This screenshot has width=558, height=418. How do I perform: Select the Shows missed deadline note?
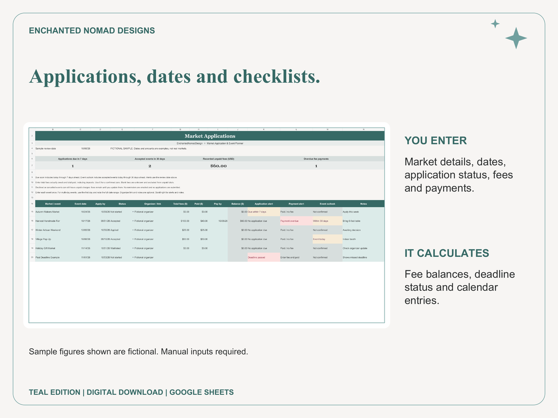[x=363, y=257]
